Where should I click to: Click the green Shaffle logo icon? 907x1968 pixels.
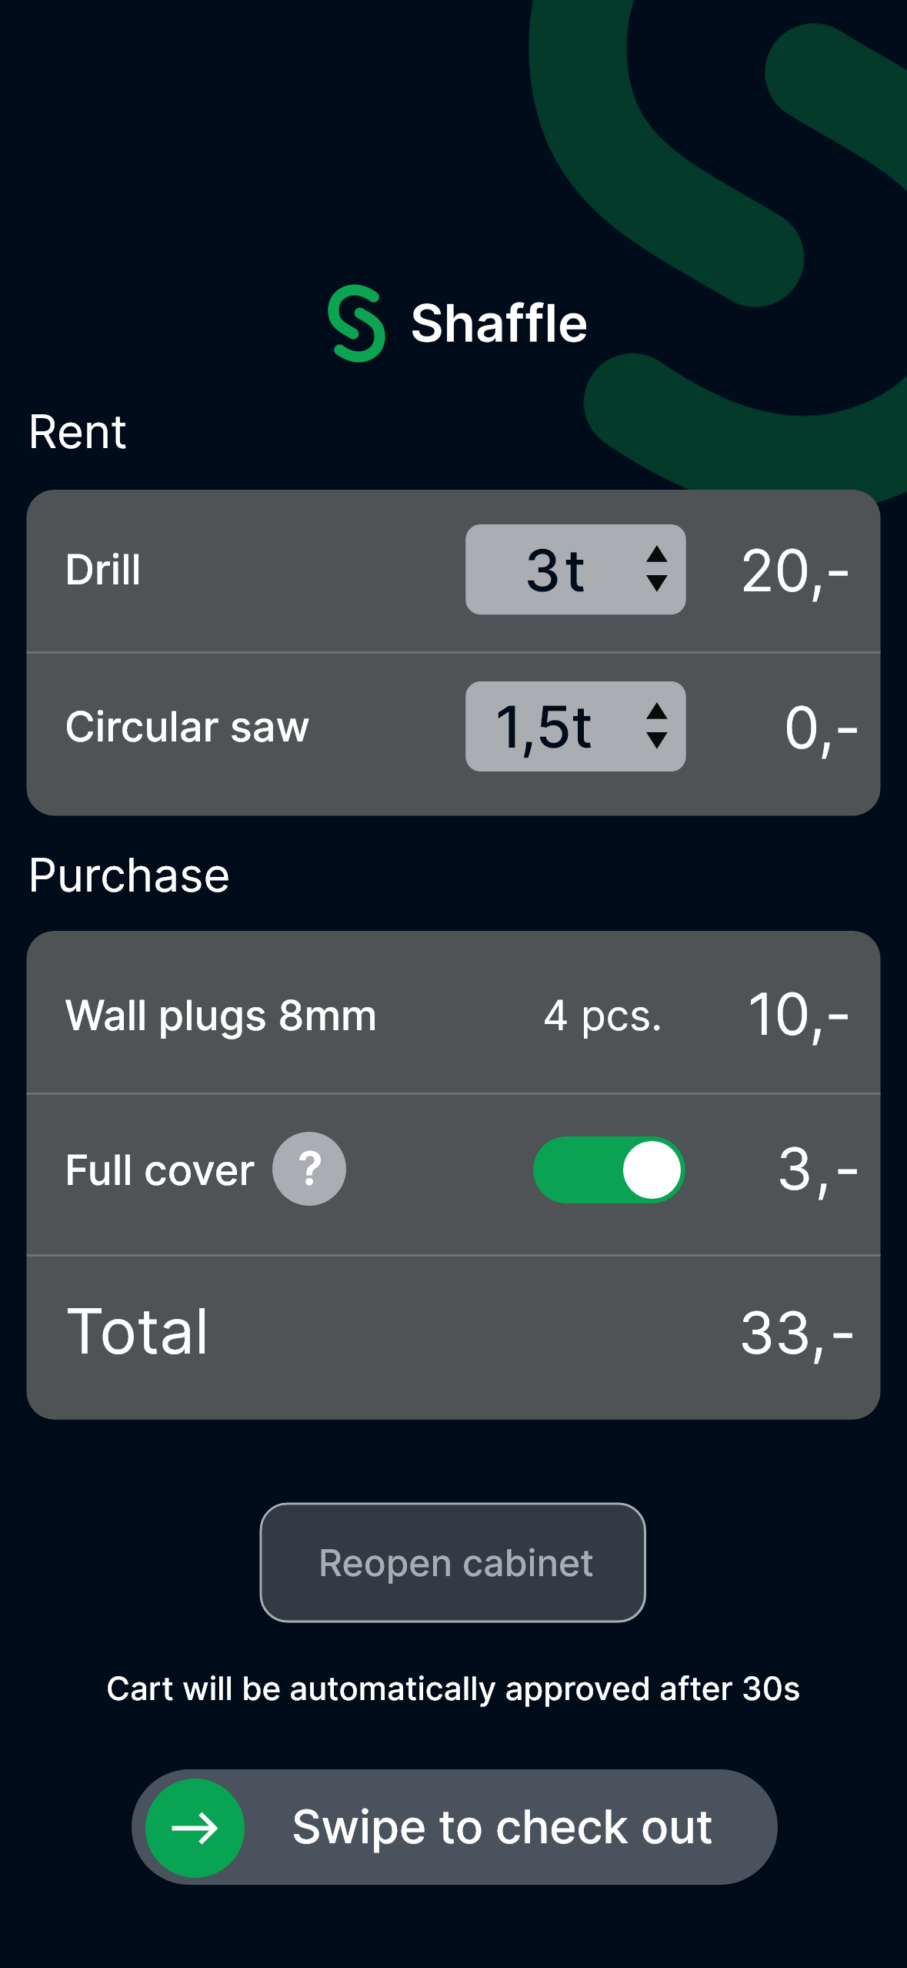[x=356, y=323]
